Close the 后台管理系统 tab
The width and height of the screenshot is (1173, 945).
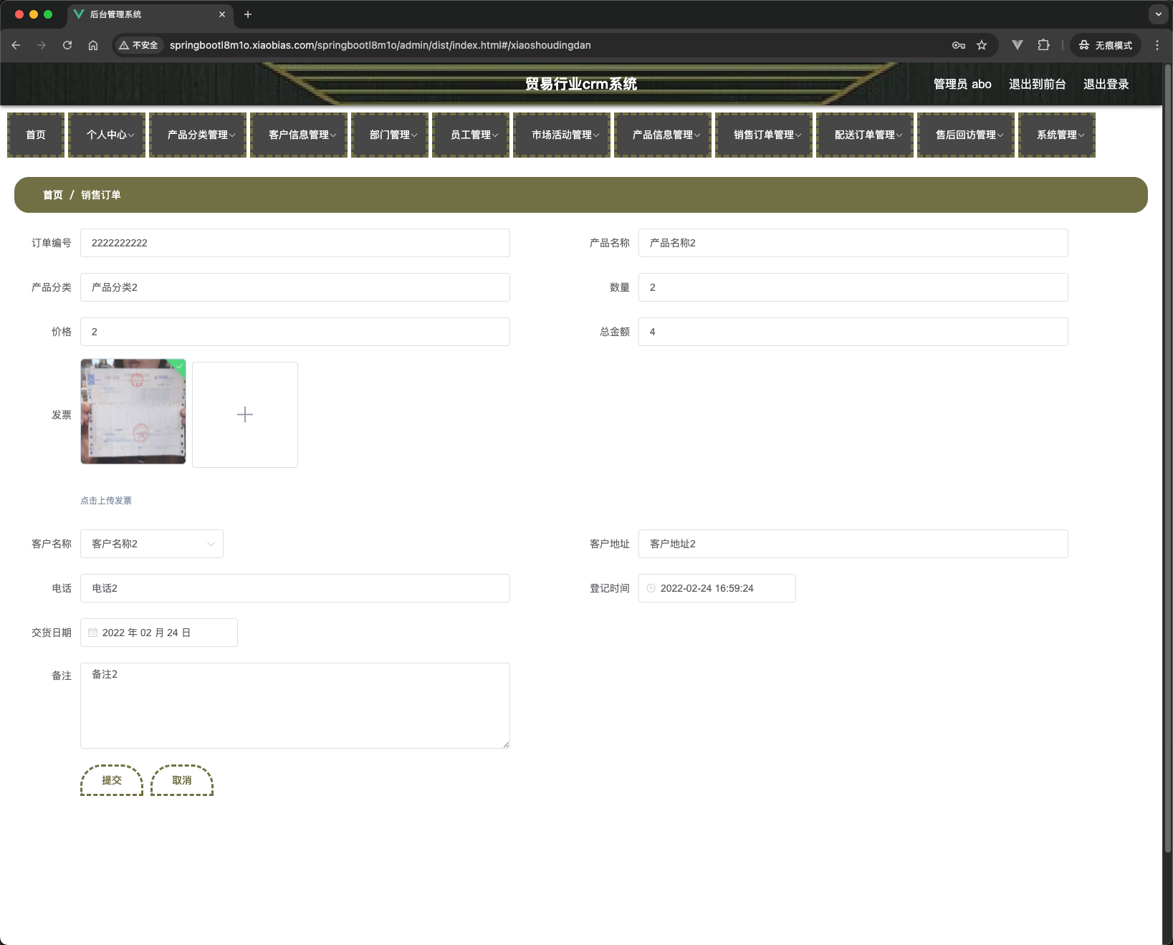222,14
